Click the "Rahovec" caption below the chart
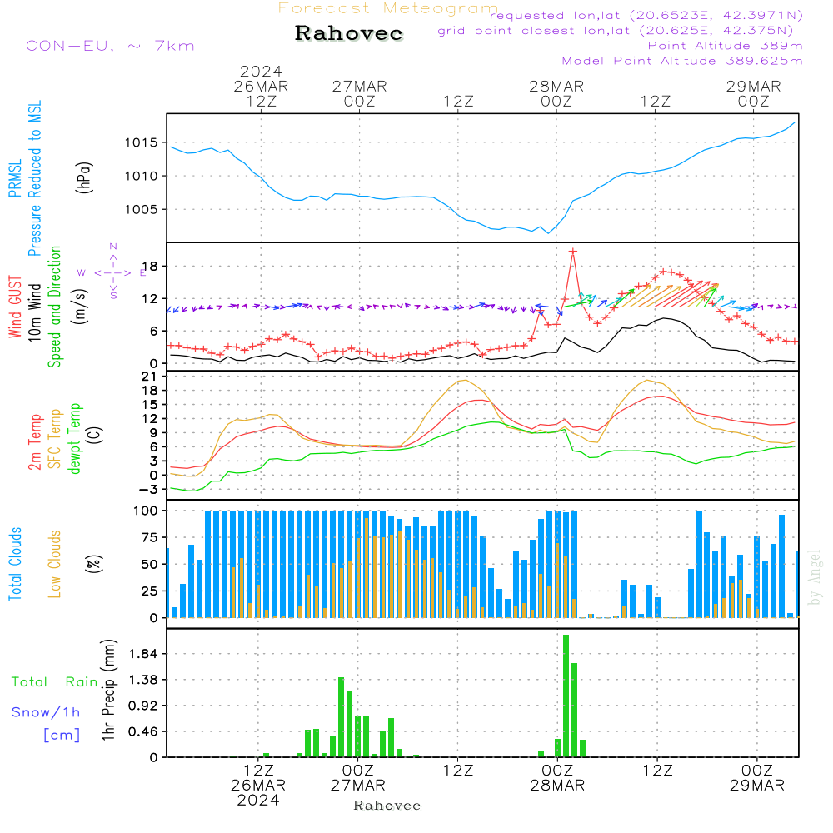Viewport: 833px width, 833px height. coord(387,806)
